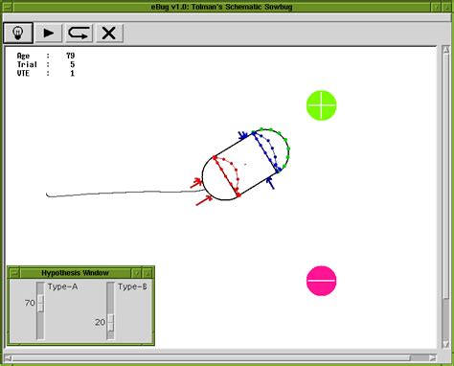Image resolution: width=454 pixels, height=366 pixels.
Task: Click the Hypothesis Window title bar
Action: [75, 273]
